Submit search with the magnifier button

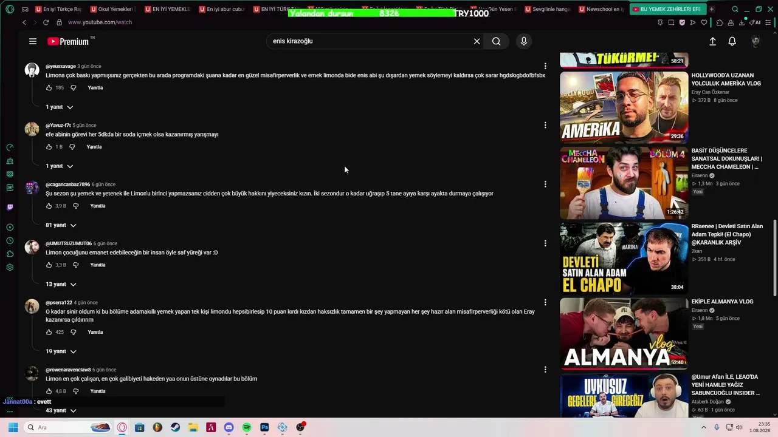click(497, 41)
